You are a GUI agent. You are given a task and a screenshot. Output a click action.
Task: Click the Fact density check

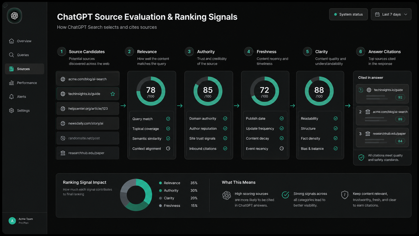coord(336,138)
